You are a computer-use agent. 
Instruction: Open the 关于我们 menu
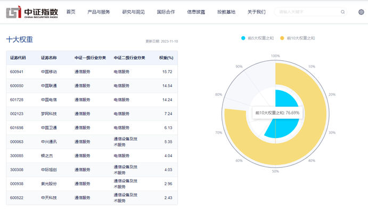pyautogui.click(x=257, y=12)
